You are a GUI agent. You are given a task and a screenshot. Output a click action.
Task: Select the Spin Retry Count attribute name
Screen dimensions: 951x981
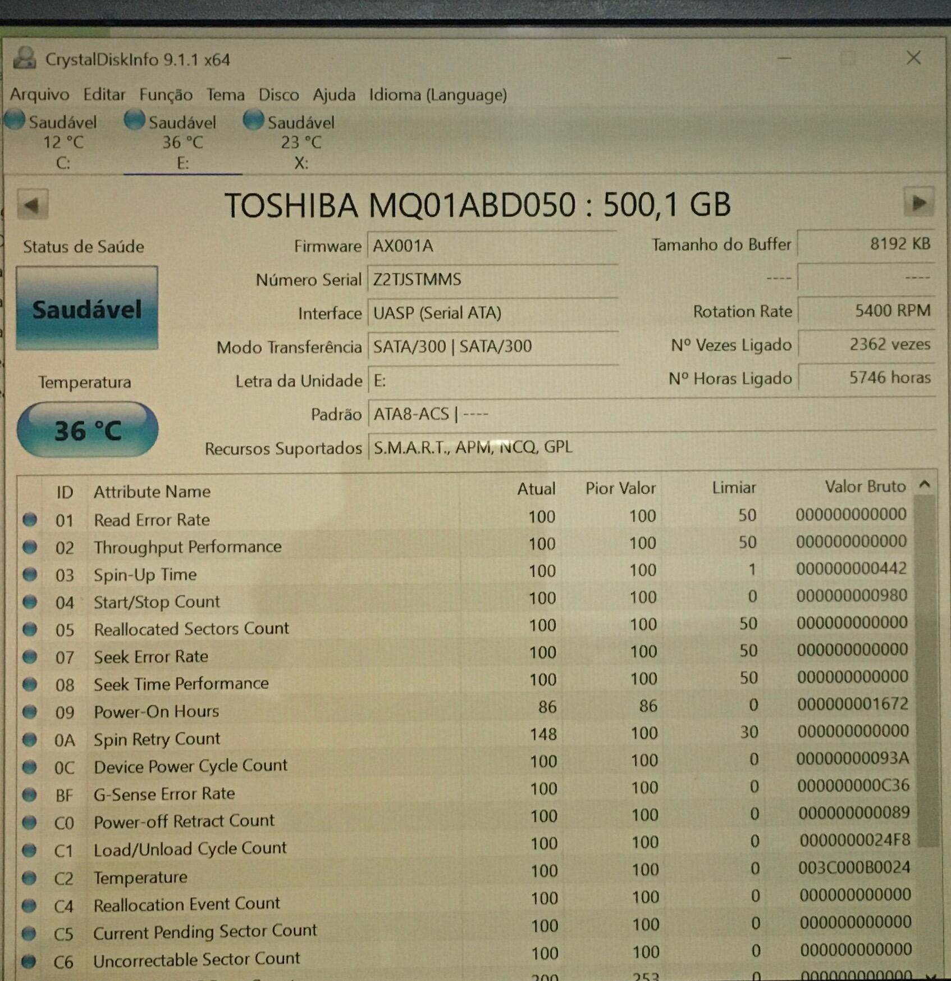(157, 739)
